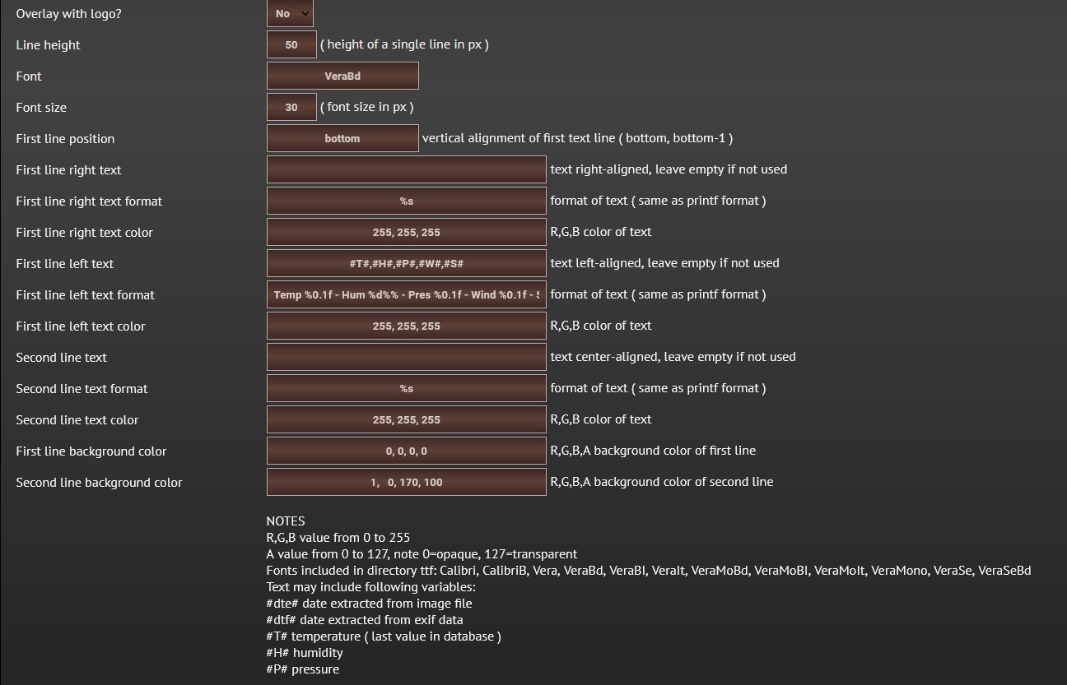Select the Line height field showing 50
The height and width of the screenshot is (685, 1067).
point(291,44)
